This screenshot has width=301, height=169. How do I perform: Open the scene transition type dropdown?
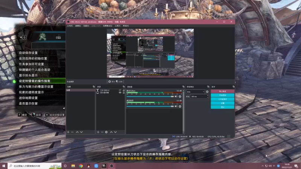tap(195, 92)
